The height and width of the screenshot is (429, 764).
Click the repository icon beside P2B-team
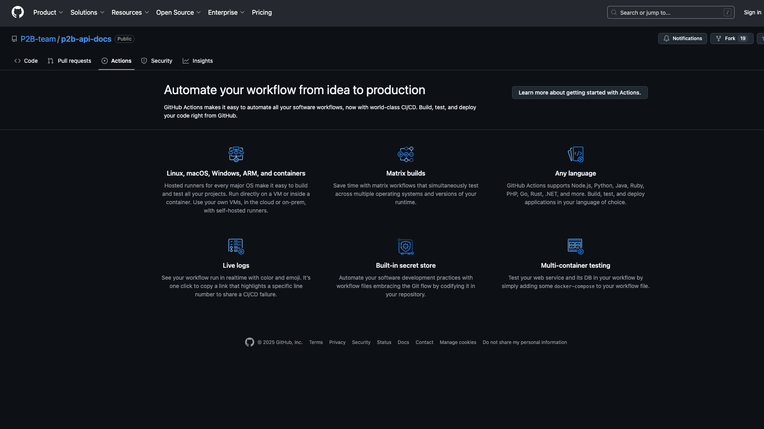click(14, 39)
